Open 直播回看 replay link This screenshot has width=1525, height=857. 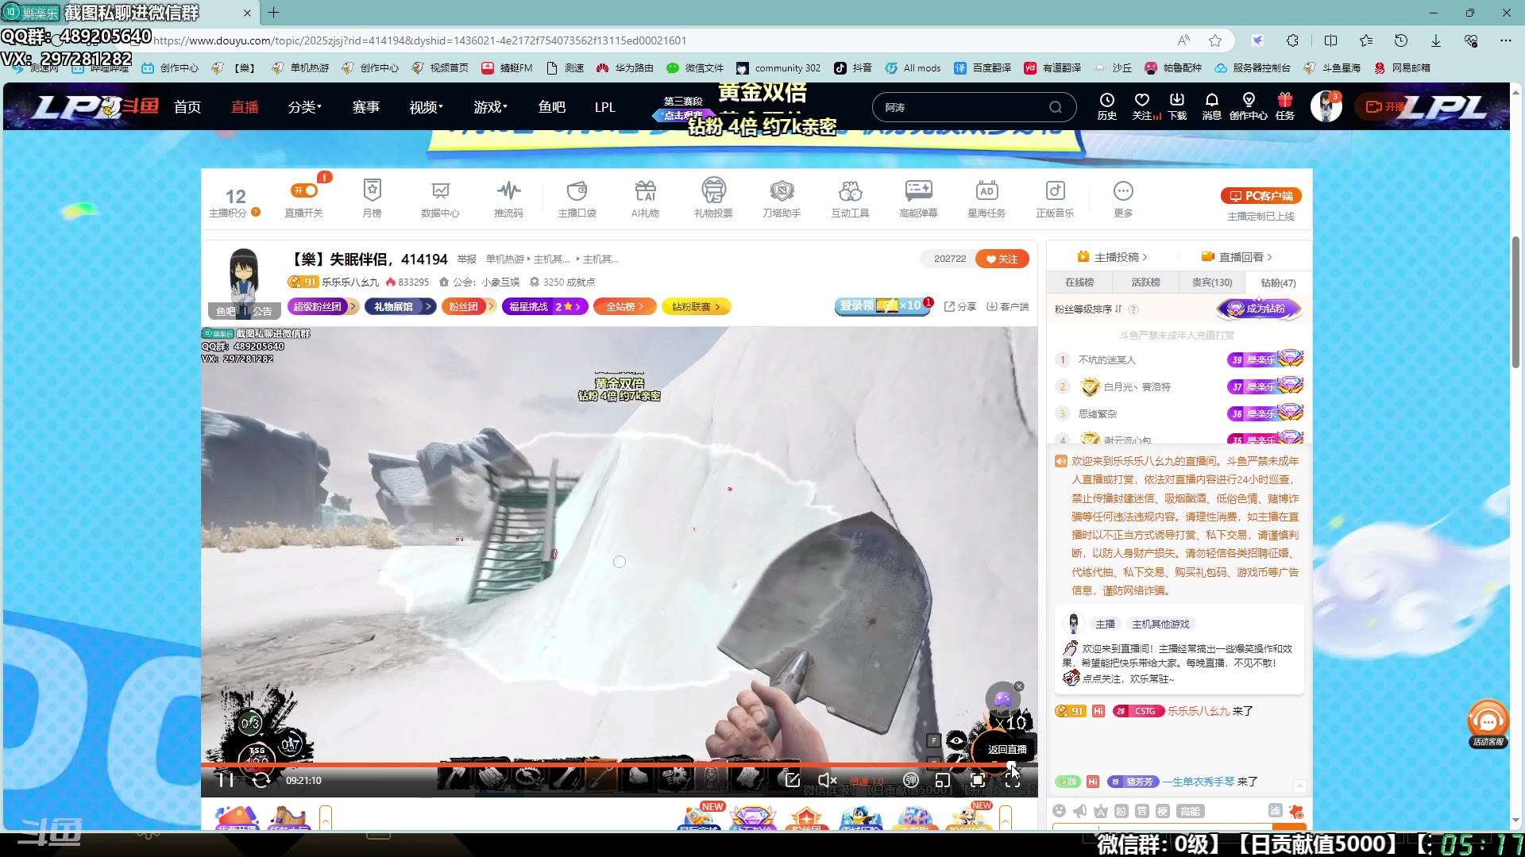point(1237,257)
